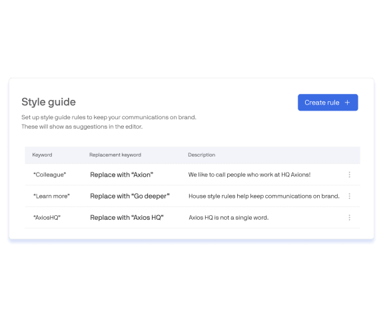Click Replace with "Go deeper" text
Viewport: 383px width, 317px height.
click(130, 196)
